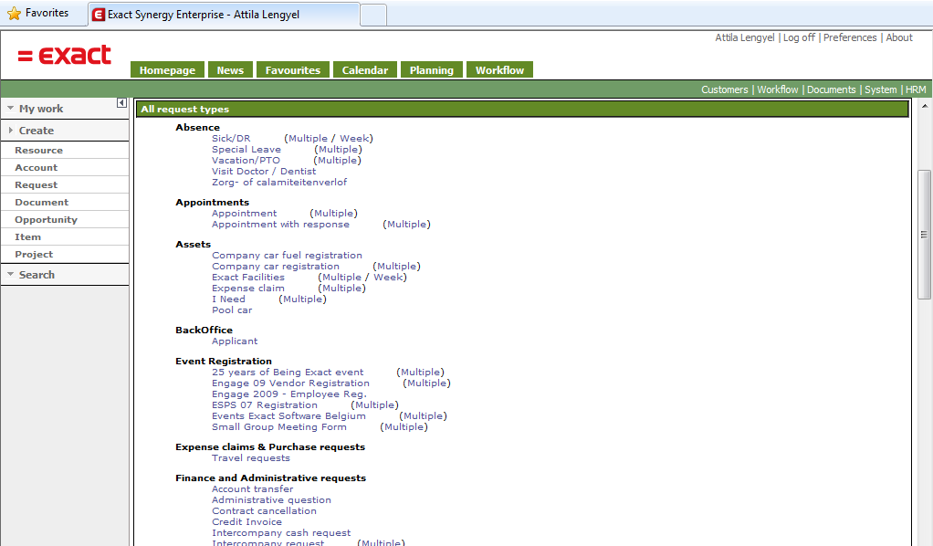This screenshot has height=546, width=933.
Task: Open the HRM menu
Action: click(916, 89)
